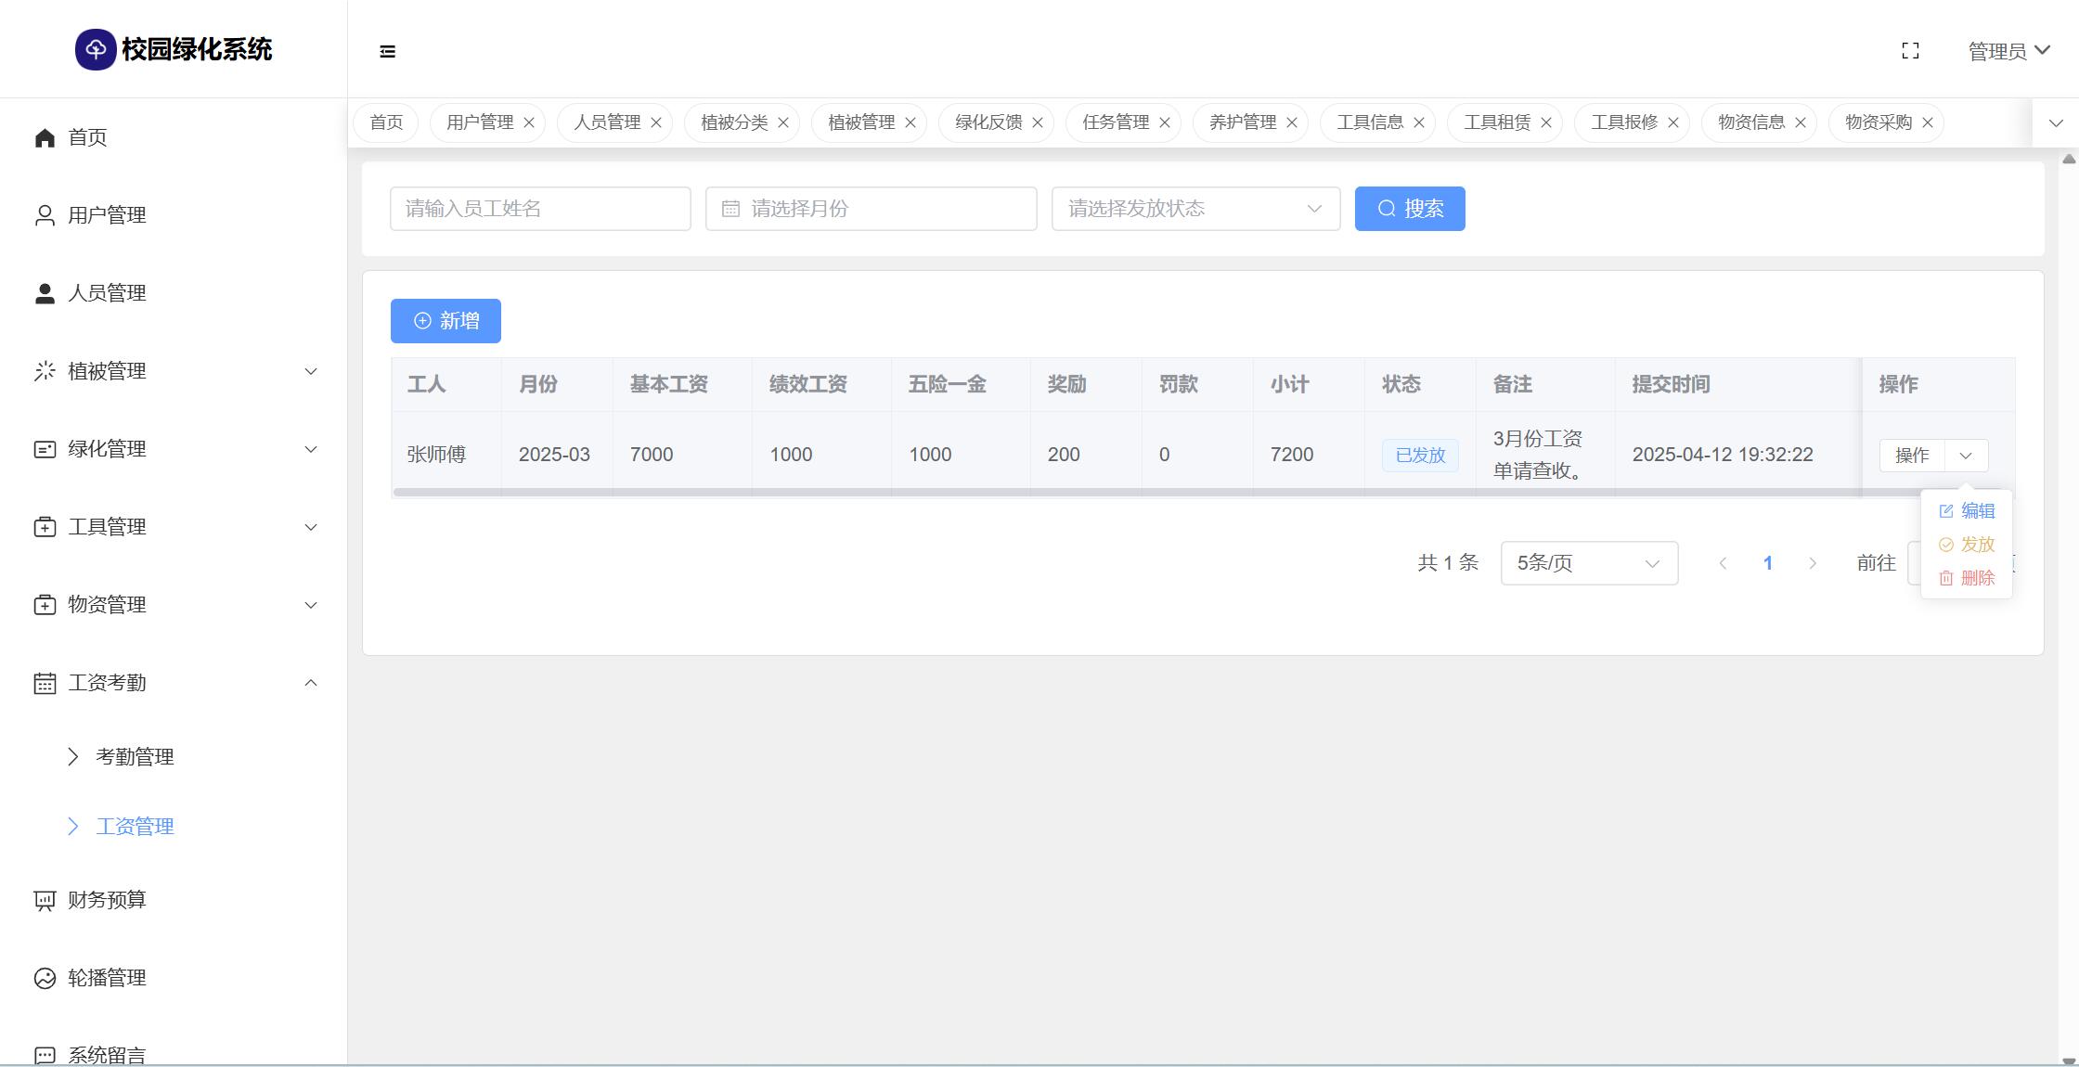The height and width of the screenshot is (1067, 2079).
Task: Open 首页 from the sidebar home icon
Action: [x=45, y=137]
